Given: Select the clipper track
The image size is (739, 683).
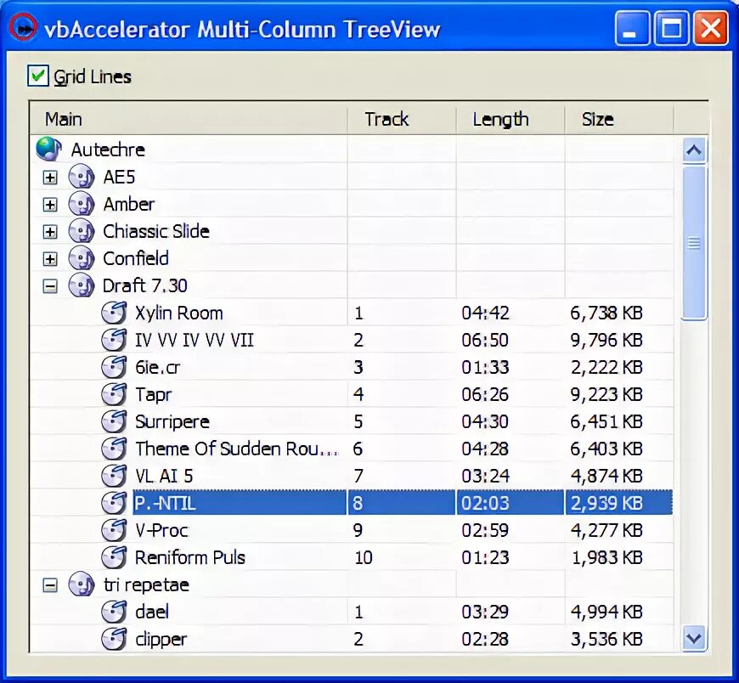Looking at the screenshot, I should pyautogui.click(x=161, y=639).
